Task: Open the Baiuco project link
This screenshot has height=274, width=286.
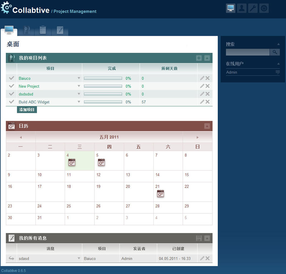Action: pyautogui.click(x=25, y=78)
